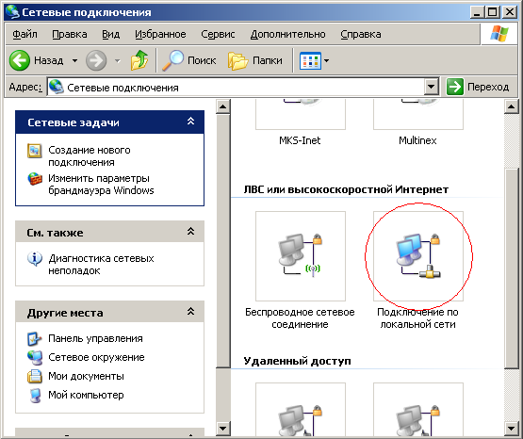Open the view mode dropdown arrow

pyautogui.click(x=327, y=60)
